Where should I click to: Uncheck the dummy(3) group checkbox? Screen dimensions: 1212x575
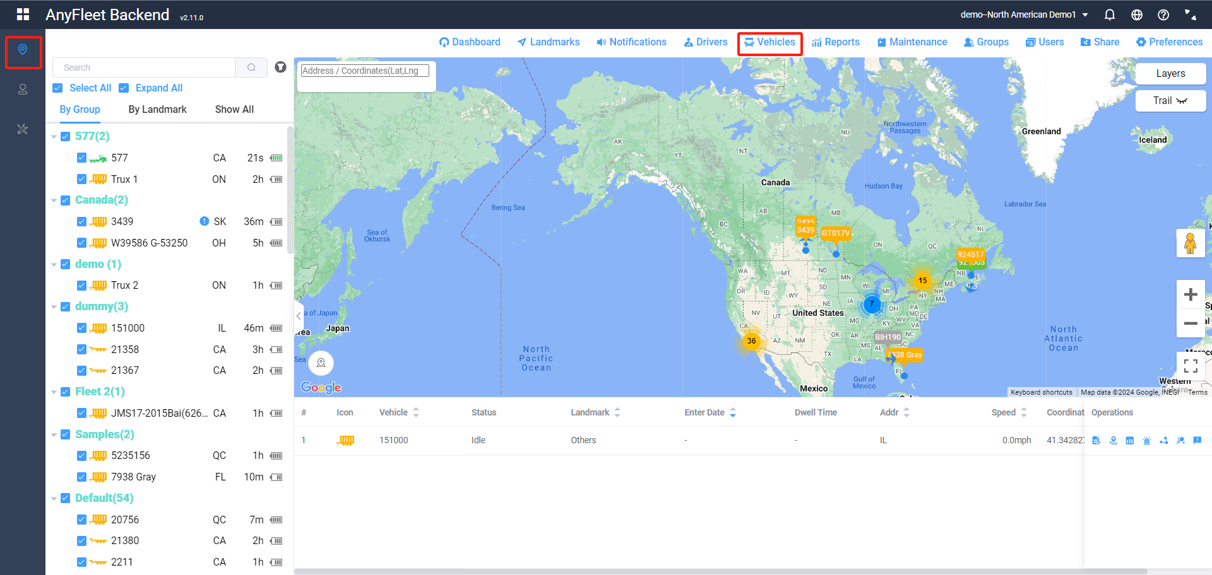(x=66, y=306)
